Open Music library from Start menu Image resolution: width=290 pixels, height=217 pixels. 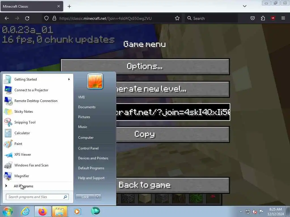pos(83,127)
